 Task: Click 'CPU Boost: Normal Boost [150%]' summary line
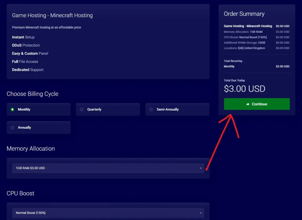tap(257, 37)
